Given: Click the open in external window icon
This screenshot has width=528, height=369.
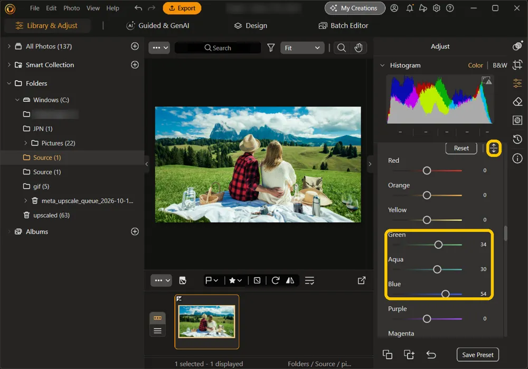Looking at the screenshot, I should coord(361,280).
